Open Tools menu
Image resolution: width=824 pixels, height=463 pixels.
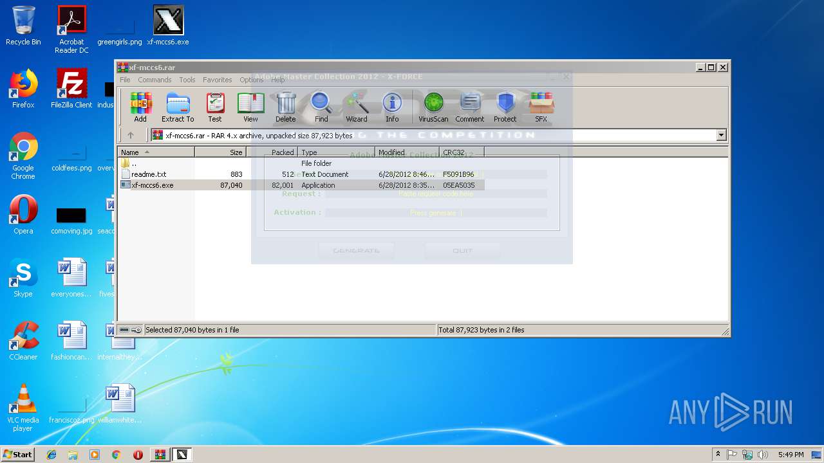click(x=187, y=80)
